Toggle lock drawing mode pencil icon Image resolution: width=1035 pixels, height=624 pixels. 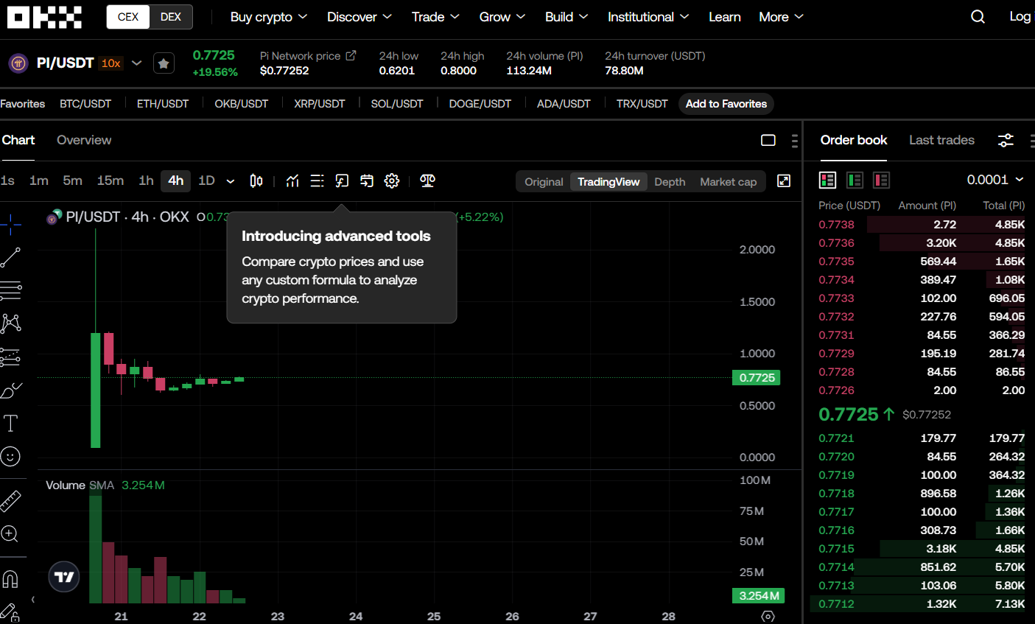(10, 613)
